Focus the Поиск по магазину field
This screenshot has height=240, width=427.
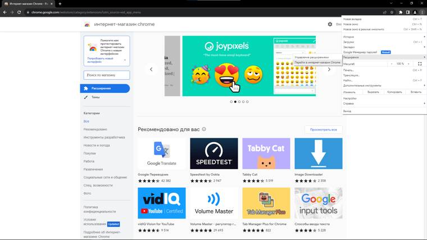(x=107, y=75)
